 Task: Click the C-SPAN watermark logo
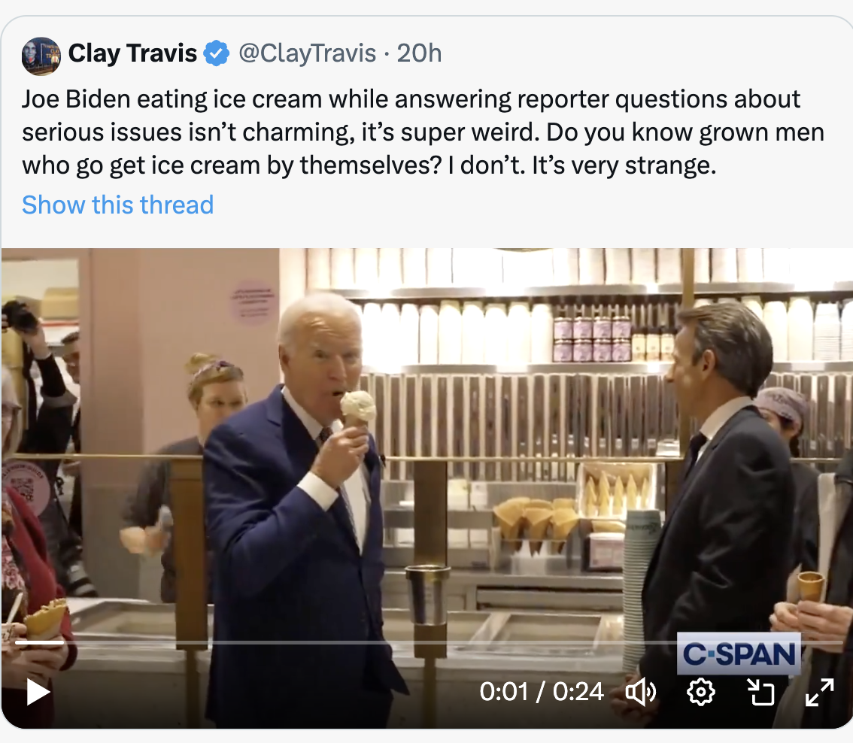click(x=739, y=654)
